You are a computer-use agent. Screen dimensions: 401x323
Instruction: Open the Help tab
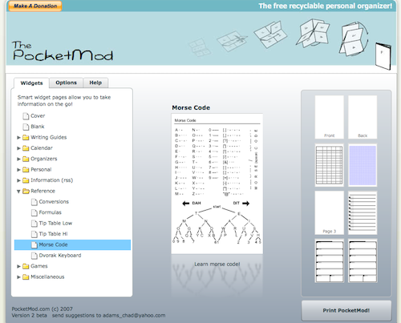(x=95, y=83)
